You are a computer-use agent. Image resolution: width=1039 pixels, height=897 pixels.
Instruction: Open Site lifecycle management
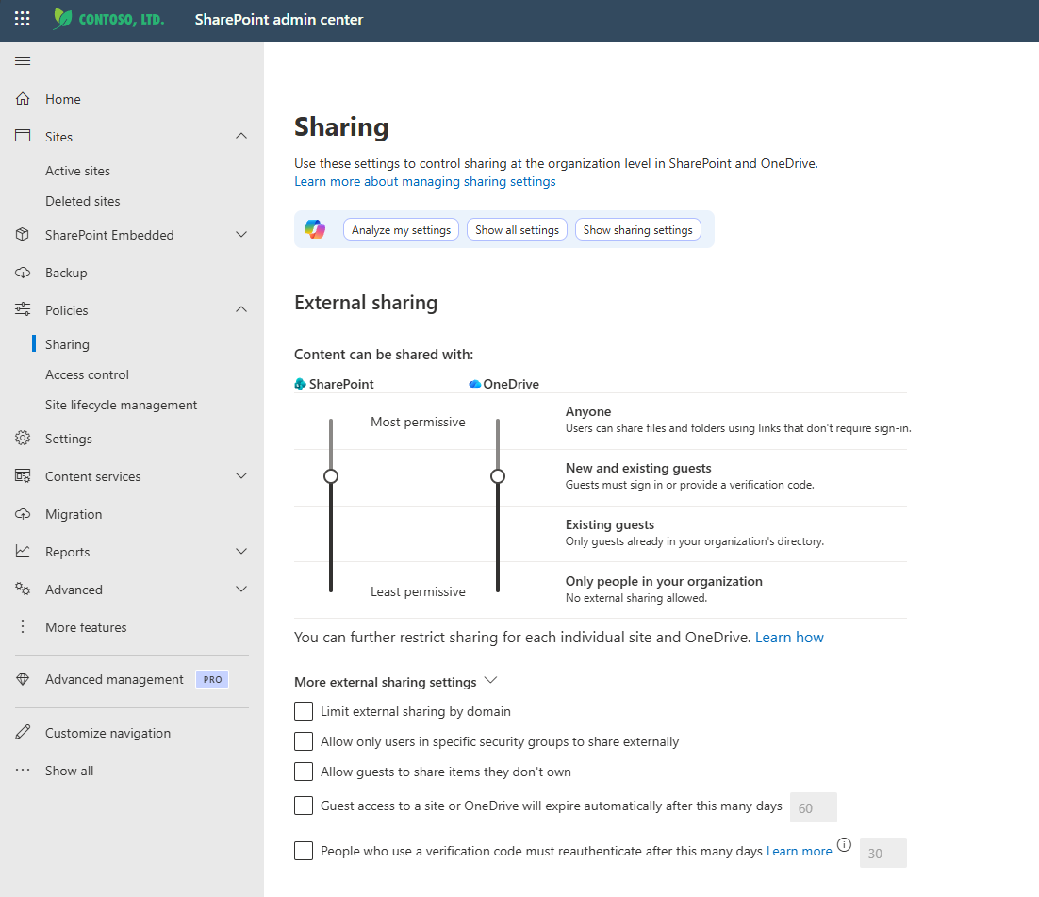click(122, 405)
